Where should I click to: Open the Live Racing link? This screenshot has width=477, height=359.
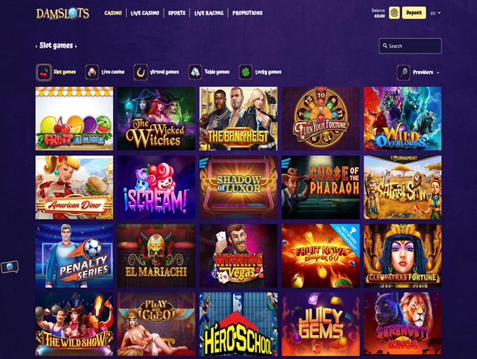click(x=209, y=13)
